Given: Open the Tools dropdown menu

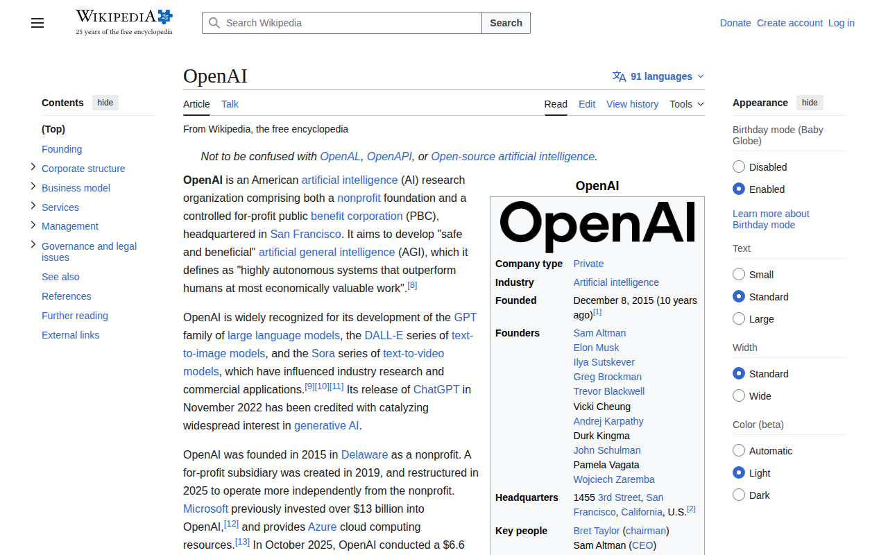Looking at the screenshot, I should (x=687, y=104).
